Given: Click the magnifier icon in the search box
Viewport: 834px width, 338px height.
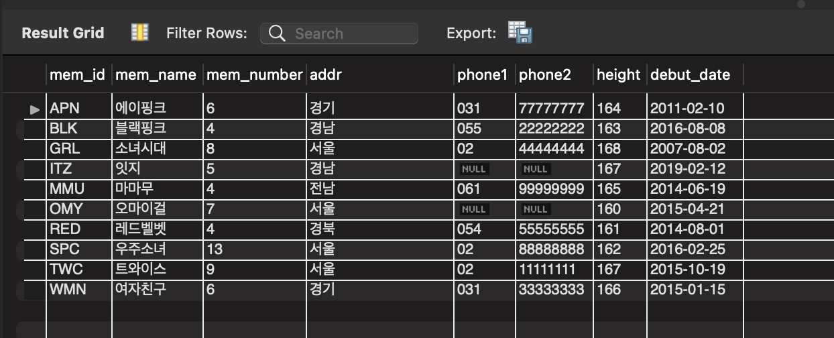Looking at the screenshot, I should tap(278, 34).
